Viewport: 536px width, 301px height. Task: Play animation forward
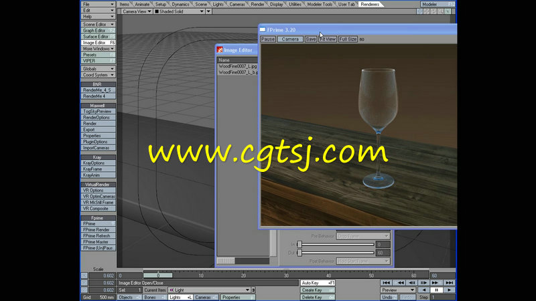coord(449,290)
